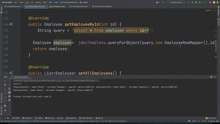
Task: Place cursor in the SQL query string on line 45
Action: tap(111, 31)
